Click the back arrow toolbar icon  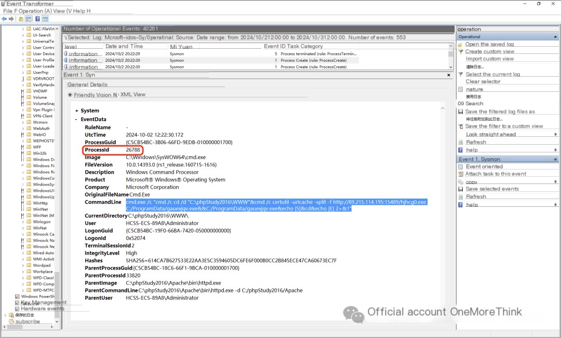(x=4, y=19)
